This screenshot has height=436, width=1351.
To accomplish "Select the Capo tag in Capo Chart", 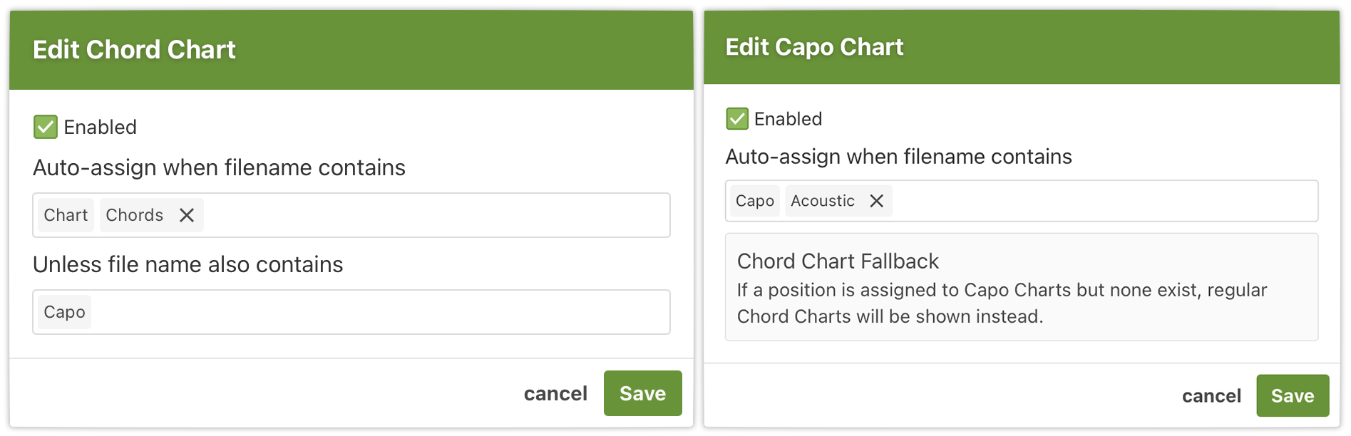I will (x=754, y=201).
